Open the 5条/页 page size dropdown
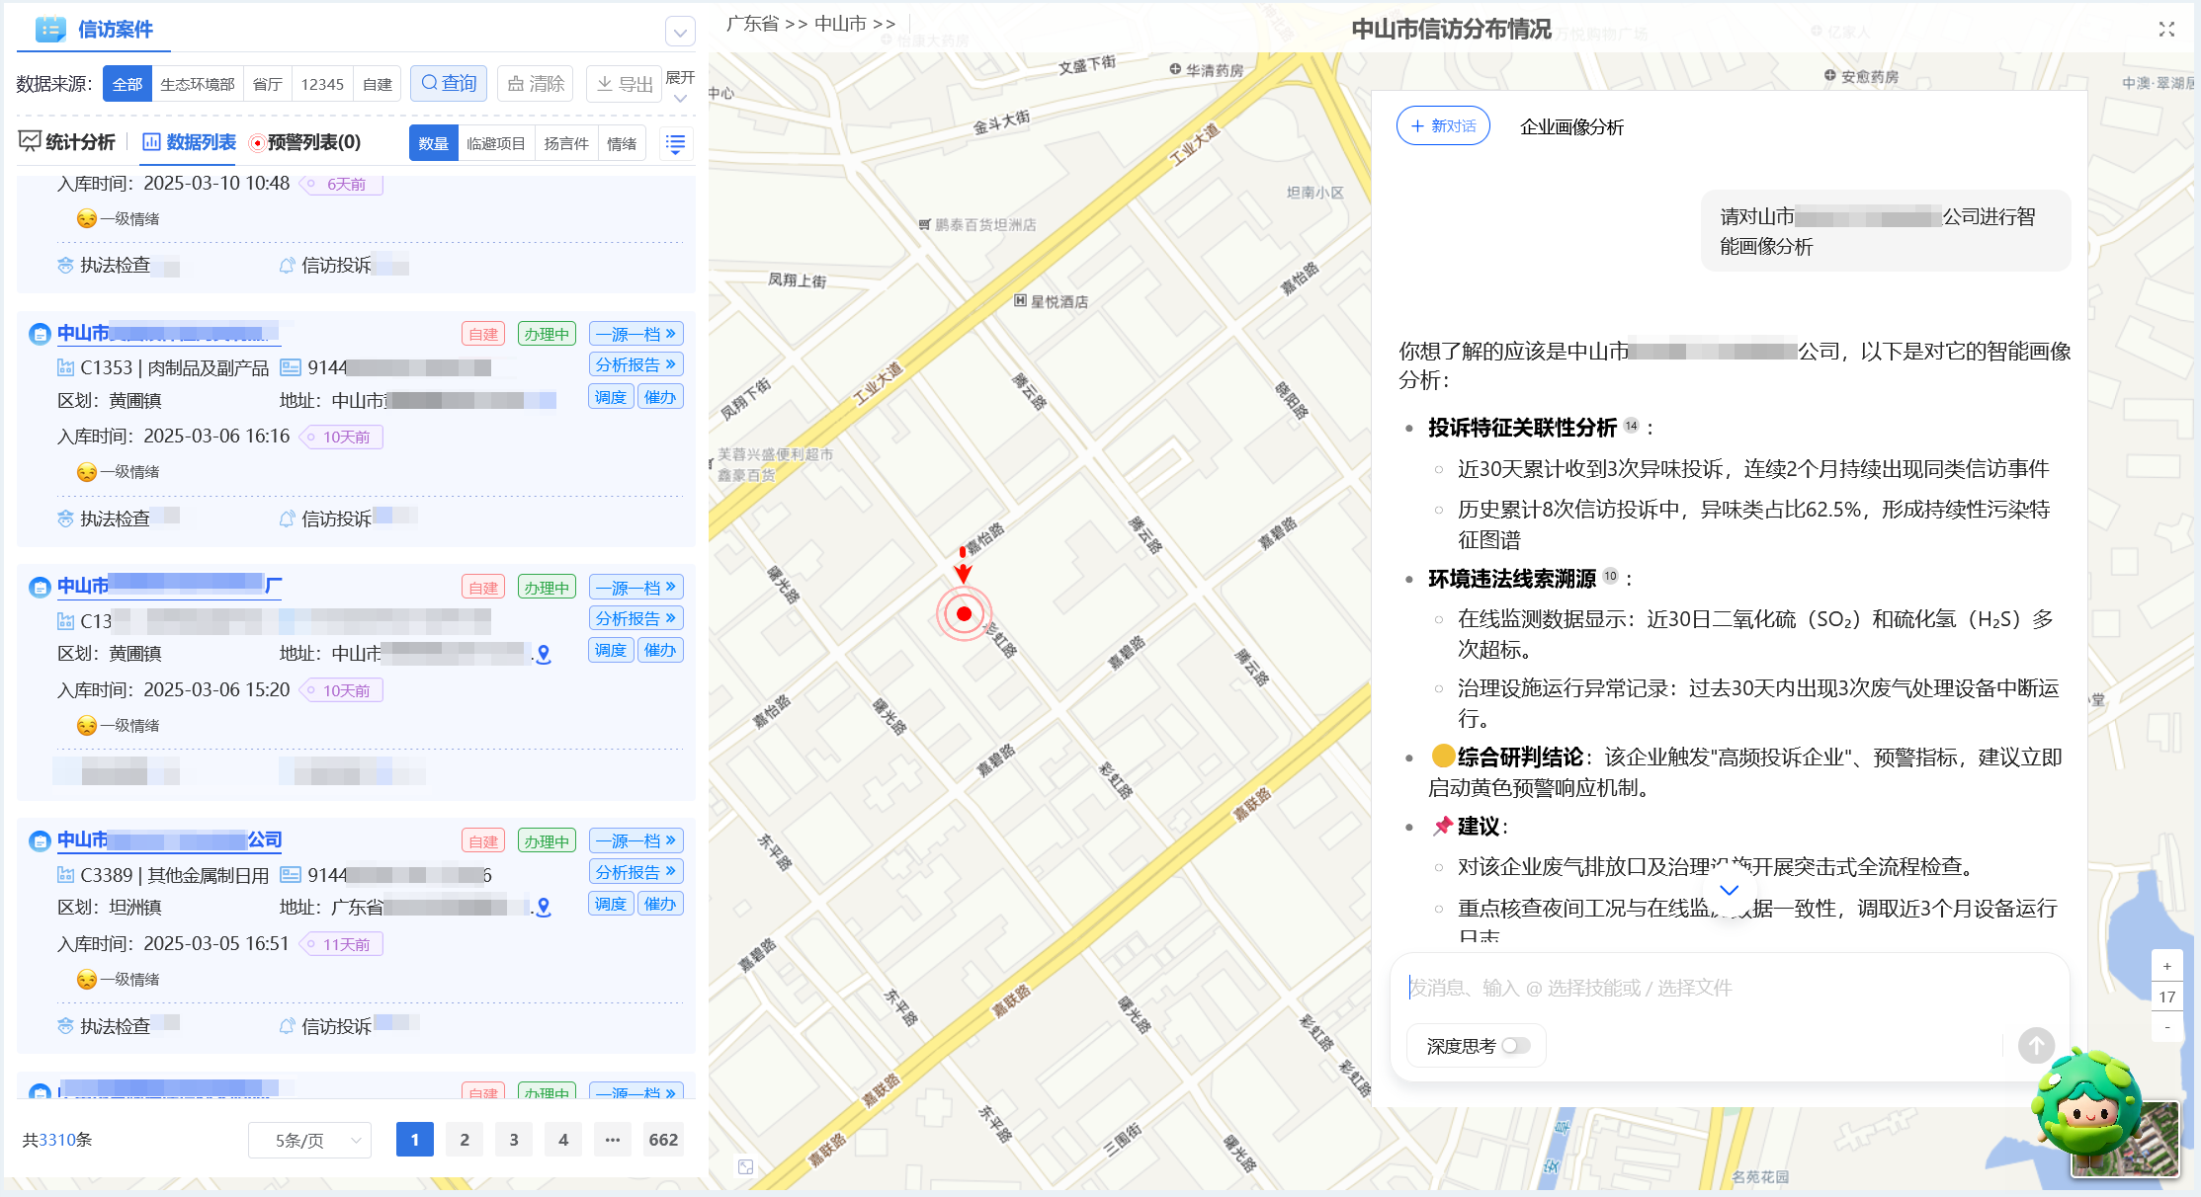Viewport: 2201px width, 1197px height. [x=308, y=1140]
